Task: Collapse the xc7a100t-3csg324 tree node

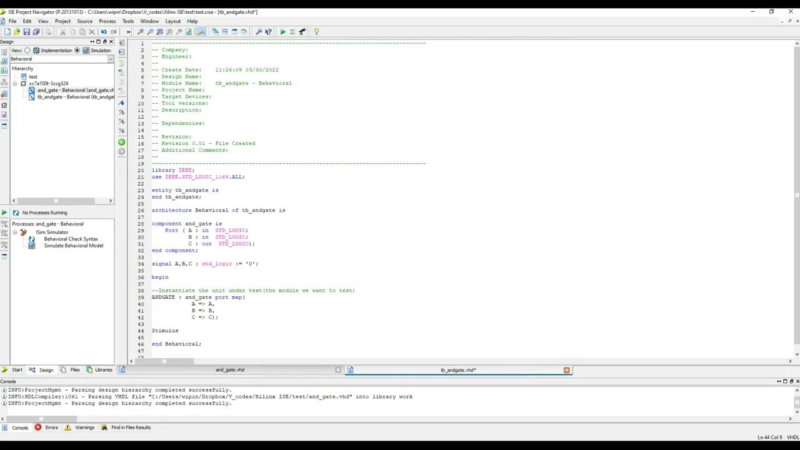Action: [15, 83]
